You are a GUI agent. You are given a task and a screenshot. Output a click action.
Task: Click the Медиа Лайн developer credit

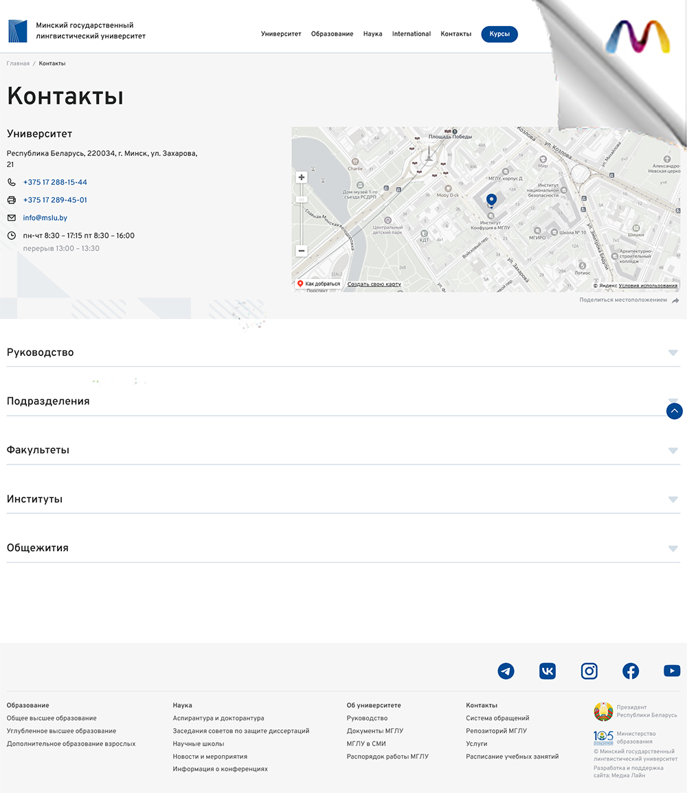[628, 775]
